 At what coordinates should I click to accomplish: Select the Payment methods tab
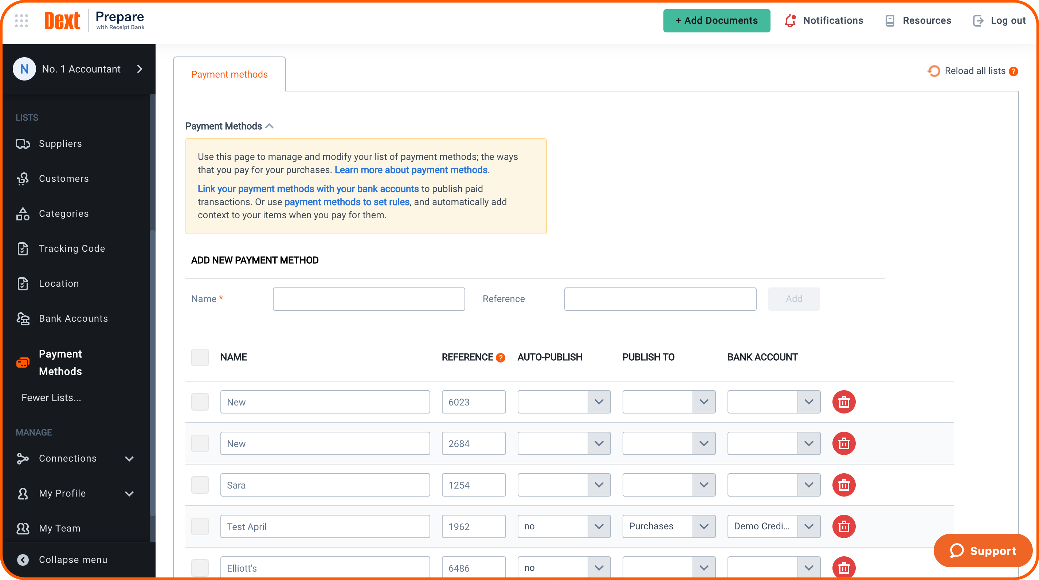pyautogui.click(x=229, y=74)
